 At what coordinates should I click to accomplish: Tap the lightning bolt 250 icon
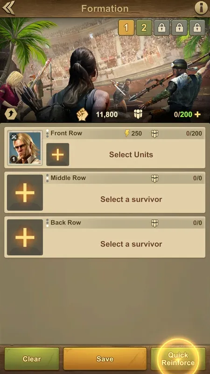[127, 133]
